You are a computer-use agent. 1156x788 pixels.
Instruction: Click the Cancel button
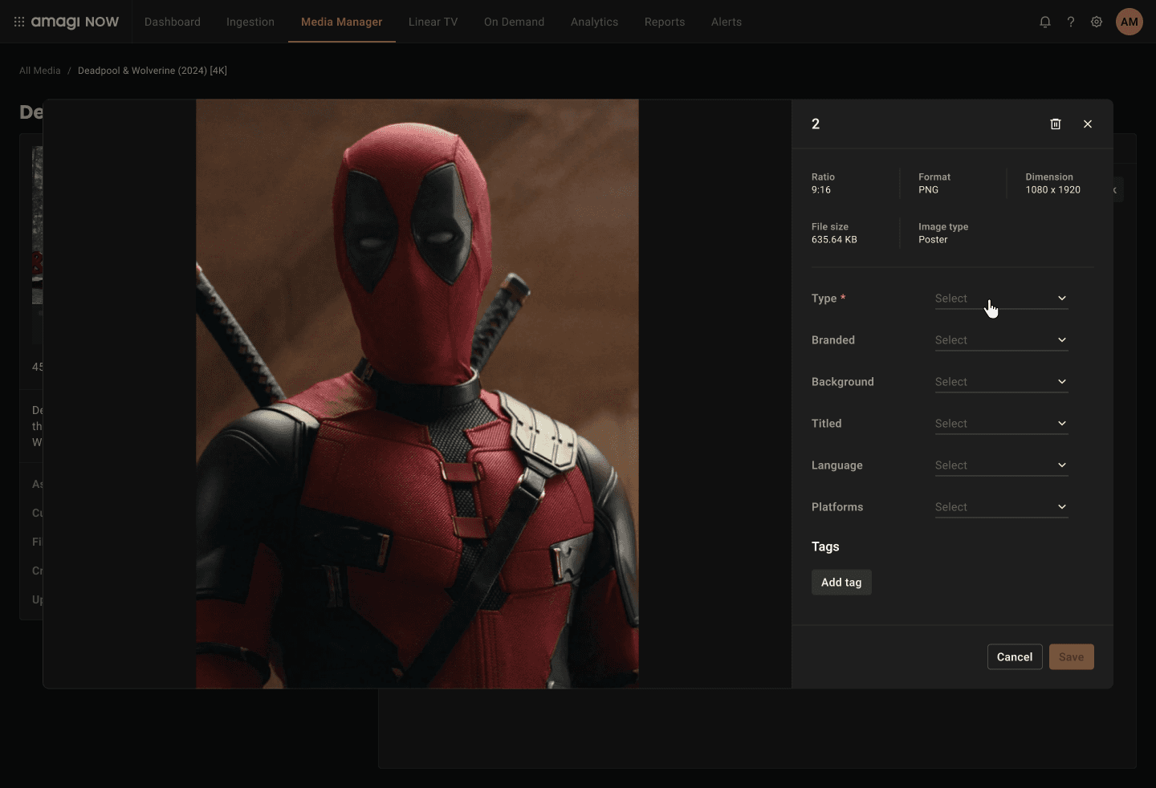[x=1015, y=657]
